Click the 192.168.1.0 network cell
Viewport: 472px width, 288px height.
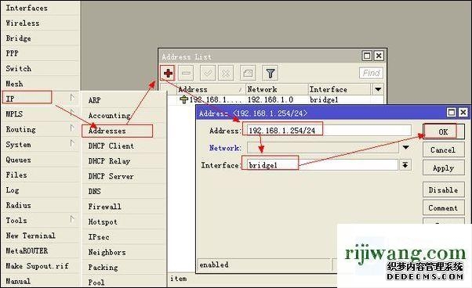[x=270, y=99]
